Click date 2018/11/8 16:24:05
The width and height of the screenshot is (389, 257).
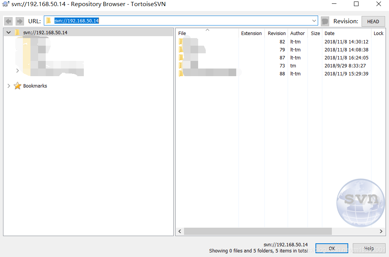(346, 57)
